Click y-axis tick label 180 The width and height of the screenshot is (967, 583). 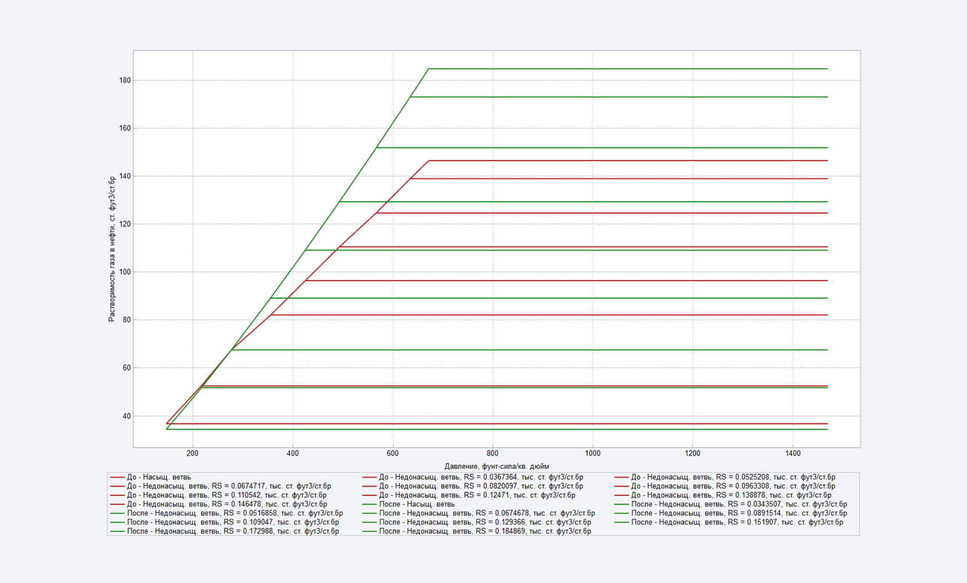click(x=125, y=80)
